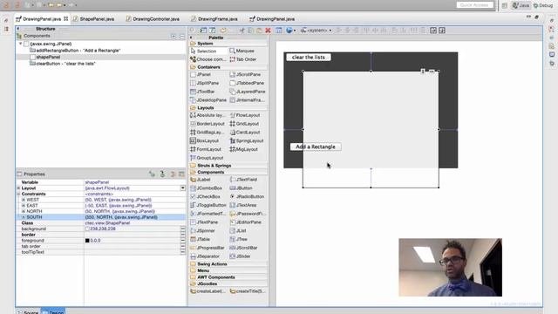The image size is (558, 314).
Task: Collapse the Containers palette category
Action: point(208,67)
